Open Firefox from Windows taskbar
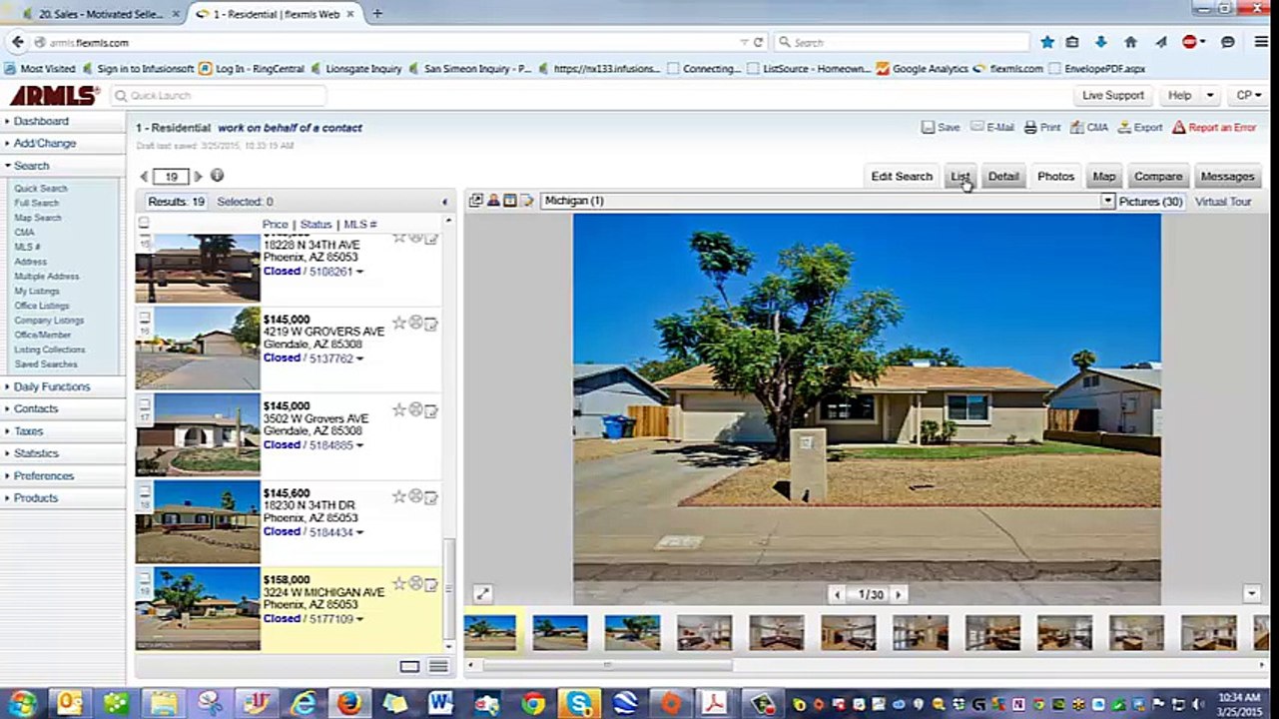 [x=349, y=703]
